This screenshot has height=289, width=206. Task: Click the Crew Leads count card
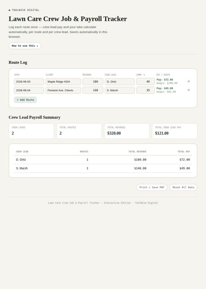pyautogui.click(x=31, y=131)
